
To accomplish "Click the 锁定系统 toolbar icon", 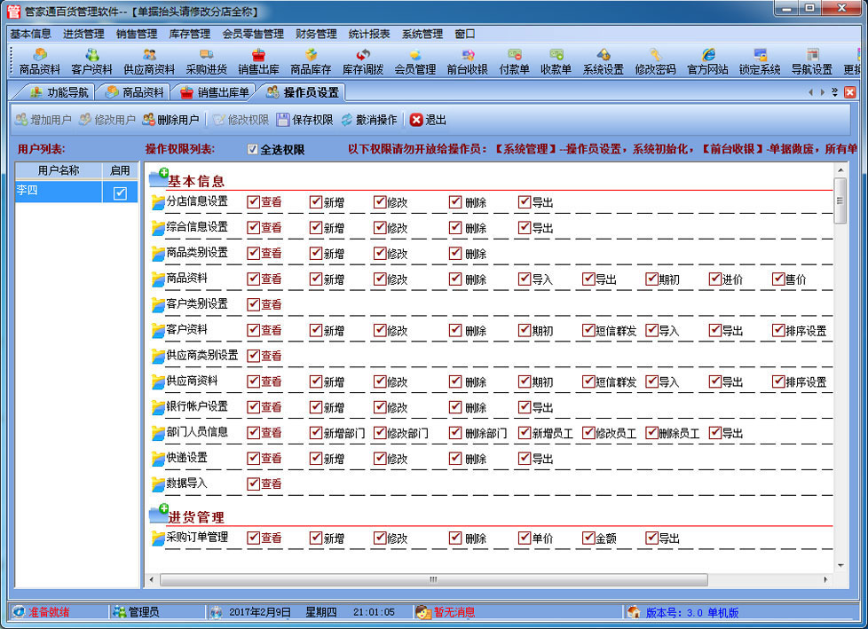I will [760, 61].
